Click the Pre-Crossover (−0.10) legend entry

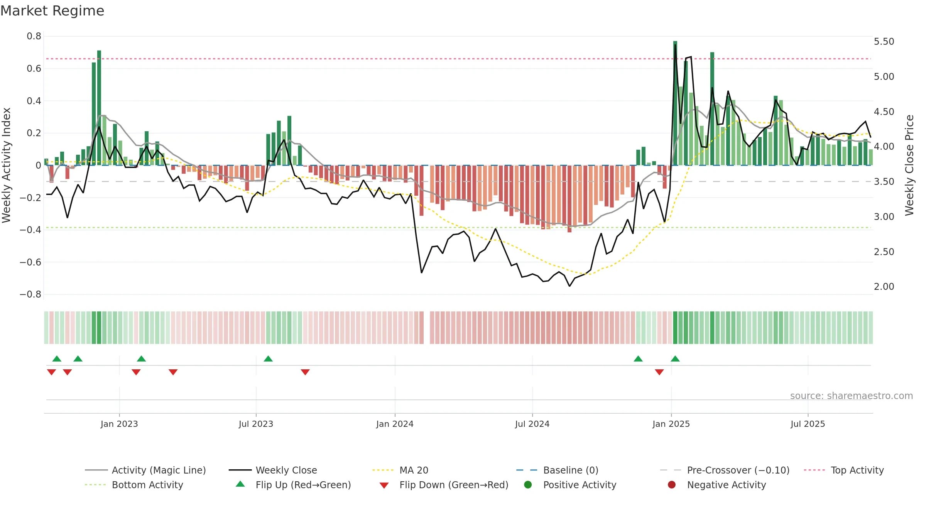click(x=725, y=470)
